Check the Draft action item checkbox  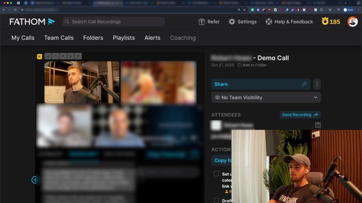click(216, 200)
